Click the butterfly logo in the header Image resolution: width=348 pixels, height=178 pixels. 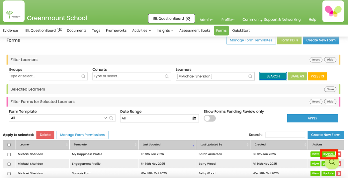[333, 11]
